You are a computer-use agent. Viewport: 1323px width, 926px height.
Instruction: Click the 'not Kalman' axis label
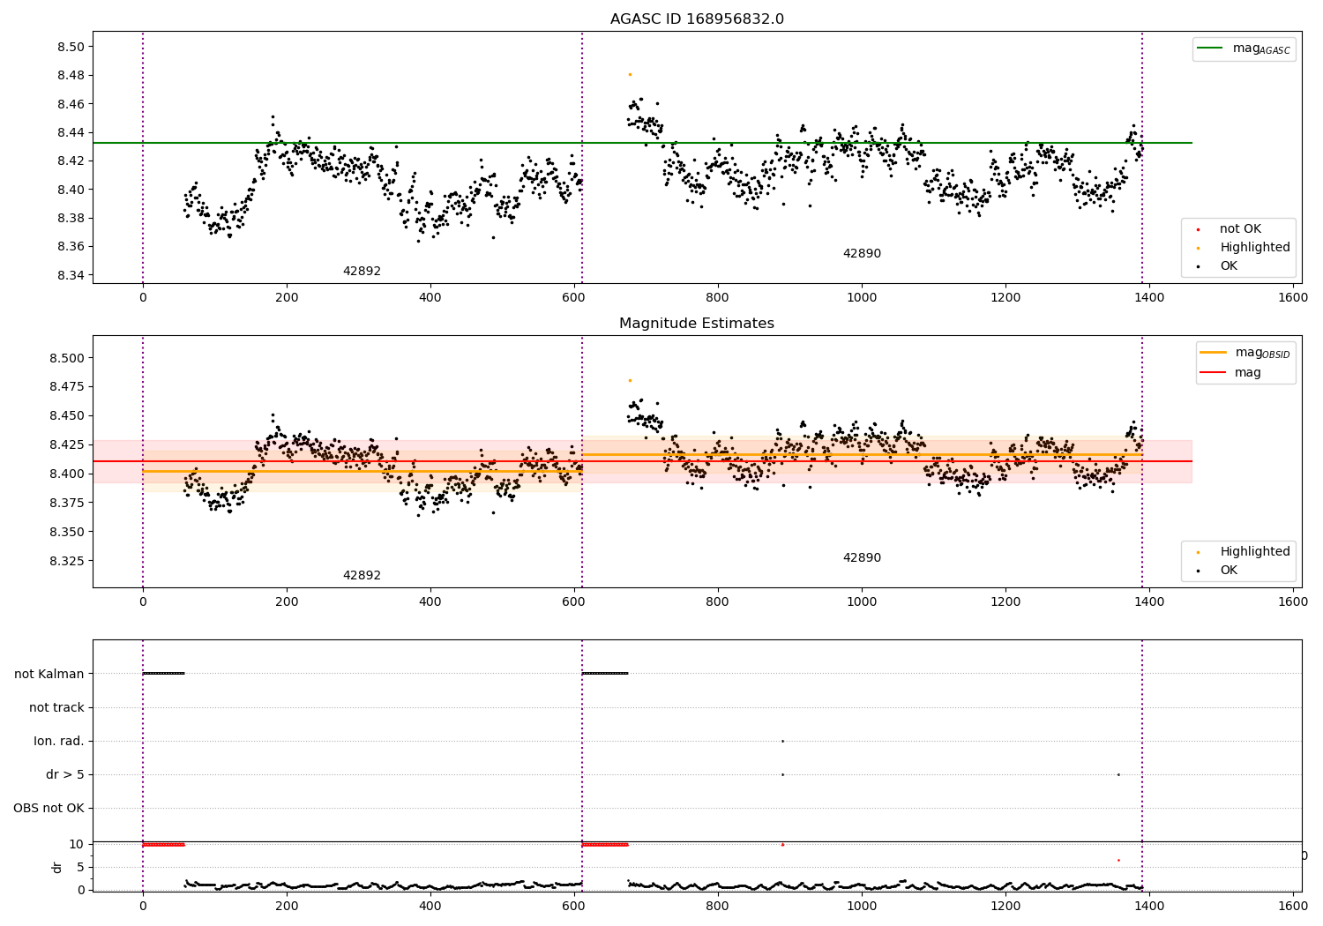49,674
